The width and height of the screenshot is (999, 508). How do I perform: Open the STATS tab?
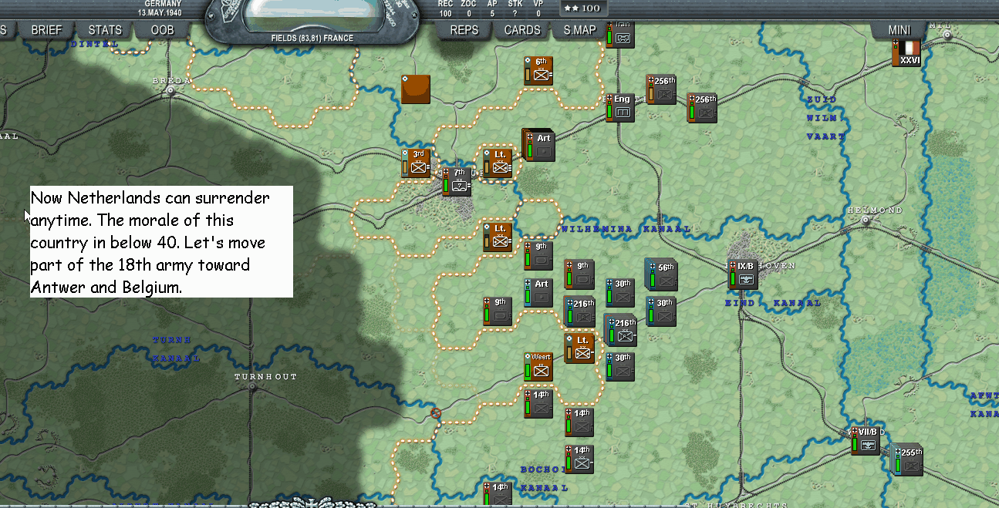click(x=105, y=30)
